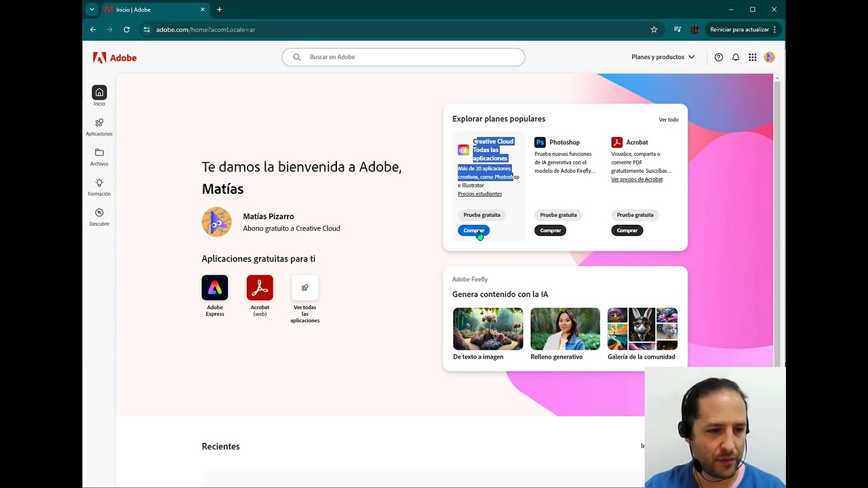Open Ver precios de Acrobat link
868x488 pixels.
tap(637, 180)
